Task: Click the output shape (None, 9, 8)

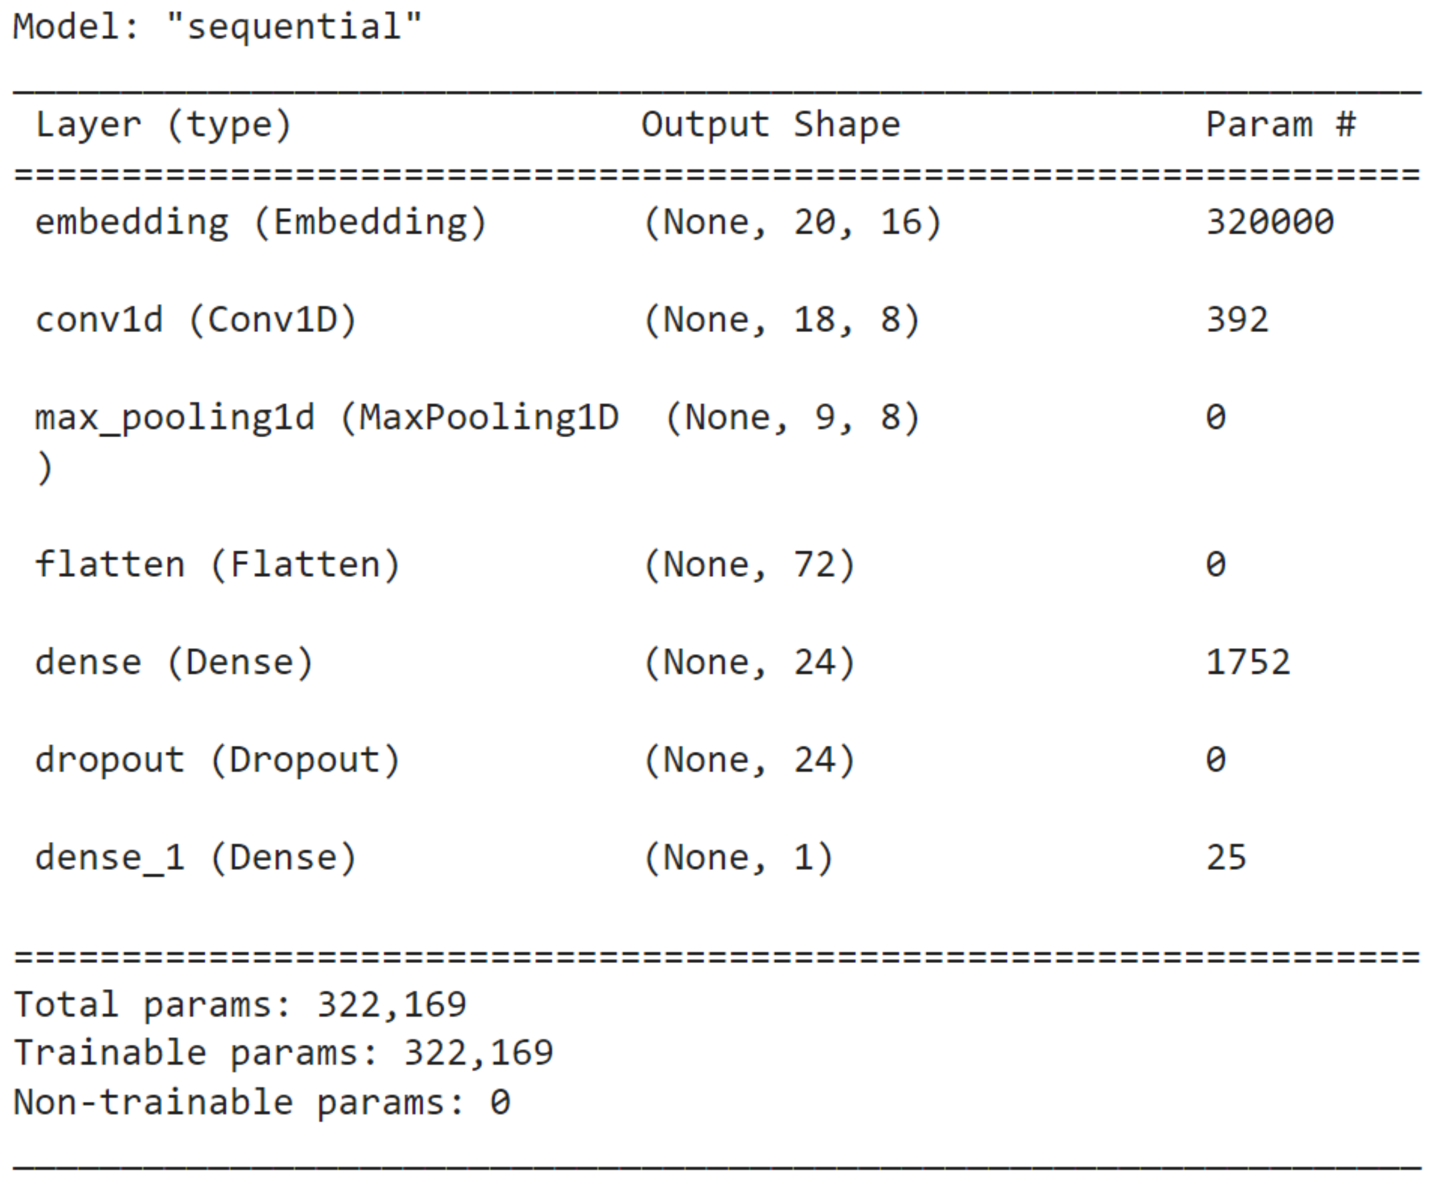Action: (x=792, y=417)
